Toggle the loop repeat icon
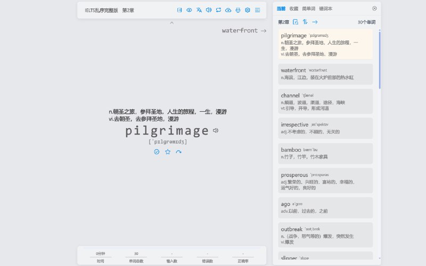The width and height of the screenshot is (426, 266). pyautogui.click(x=218, y=10)
